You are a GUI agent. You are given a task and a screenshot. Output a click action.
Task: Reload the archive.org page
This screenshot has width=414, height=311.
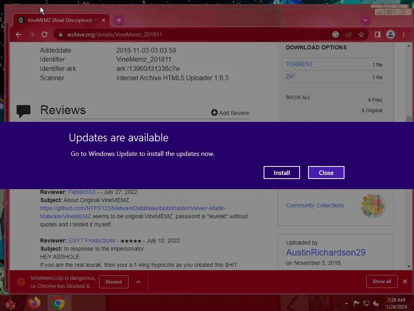coord(44,35)
